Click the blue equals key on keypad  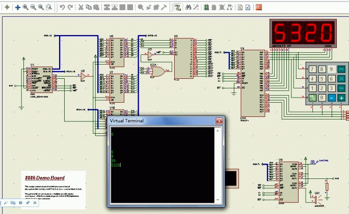331,98
